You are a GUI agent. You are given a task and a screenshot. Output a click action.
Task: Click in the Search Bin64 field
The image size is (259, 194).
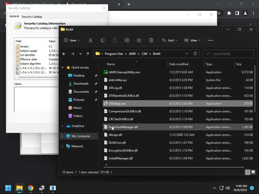(x=228, y=54)
